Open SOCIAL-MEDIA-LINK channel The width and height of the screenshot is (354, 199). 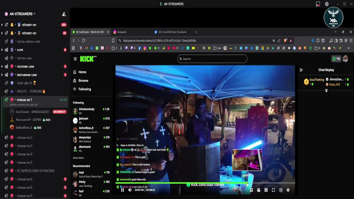(35, 41)
